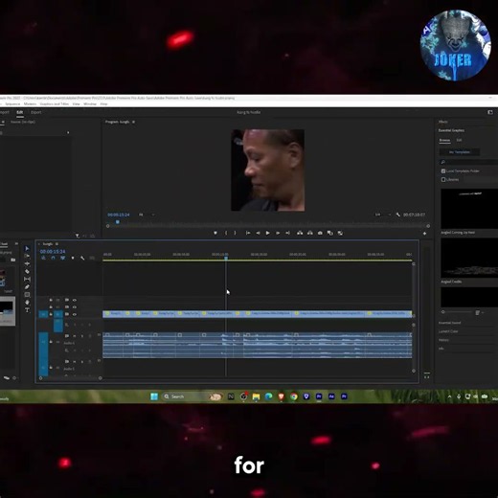
Task: Select Edit tab in Essential Graphics
Action: (459, 140)
